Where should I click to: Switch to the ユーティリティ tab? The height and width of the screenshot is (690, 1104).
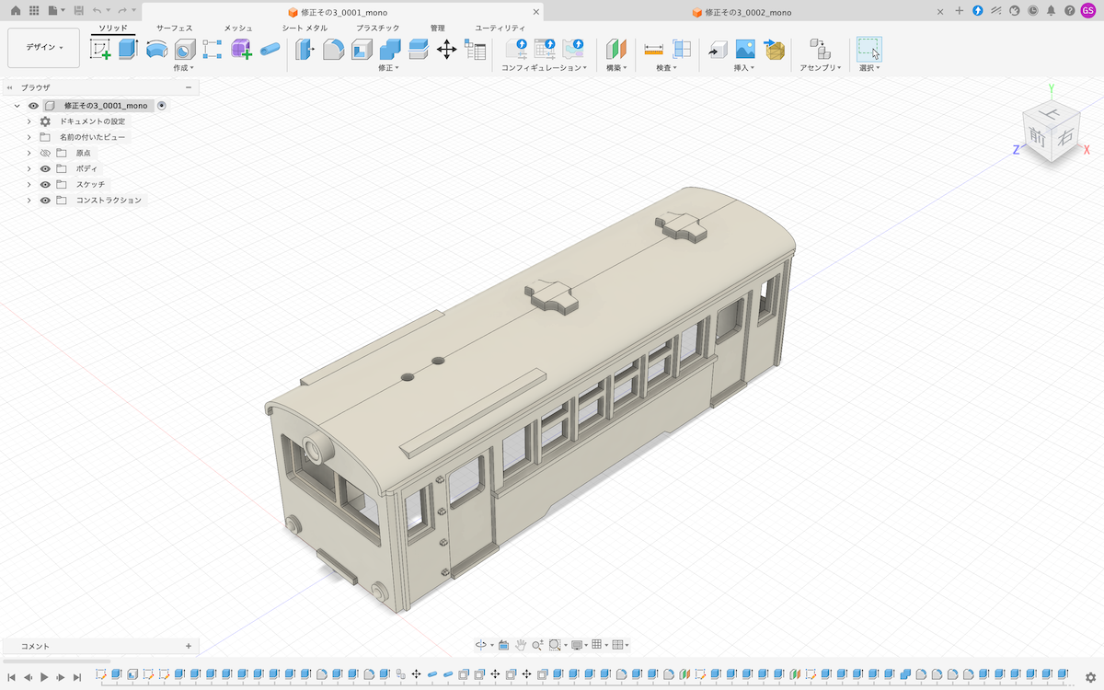coord(500,29)
